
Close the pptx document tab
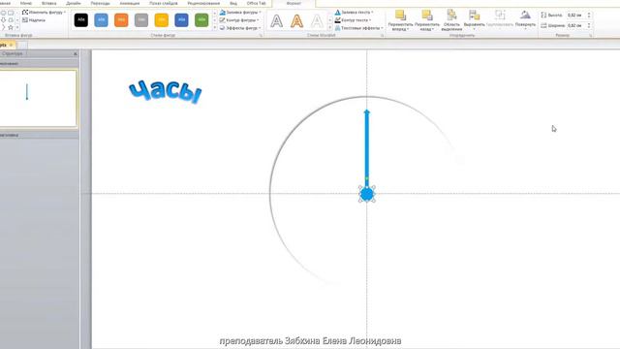click(x=11, y=45)
